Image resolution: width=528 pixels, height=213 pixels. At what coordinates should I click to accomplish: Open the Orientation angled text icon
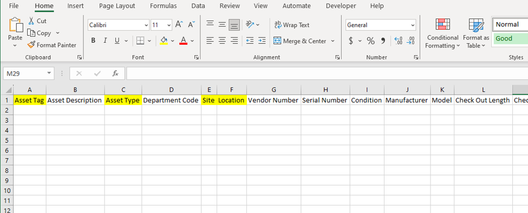(250, 24)
